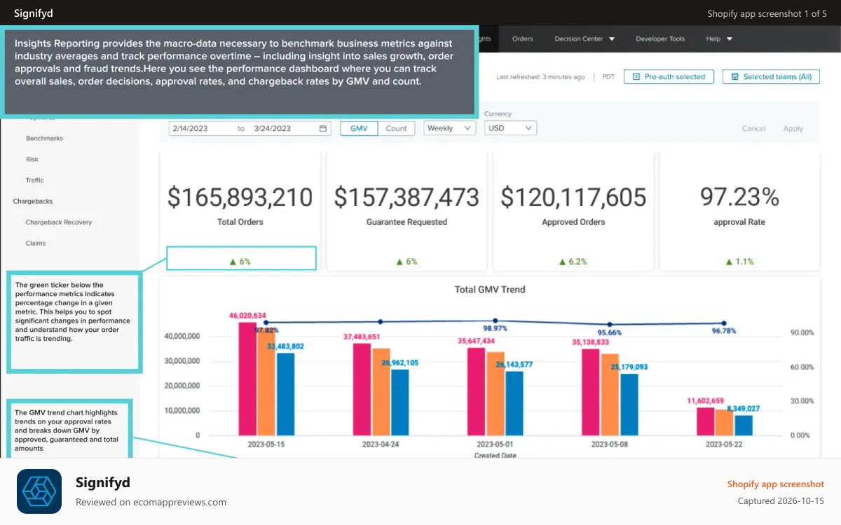The image size is (841, 525).
Task: Click pink bar labeled 37,483,651
Action: 362,389
